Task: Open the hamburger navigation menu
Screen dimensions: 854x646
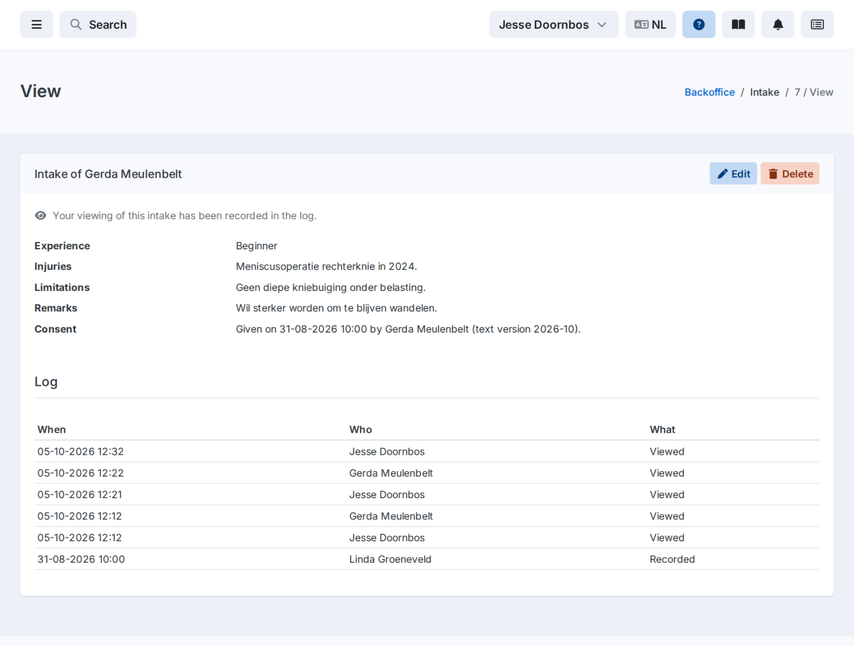Action: point(36,25)
